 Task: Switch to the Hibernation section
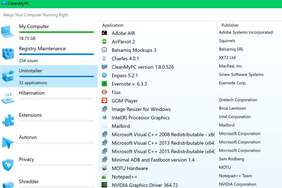coord(49,98)
